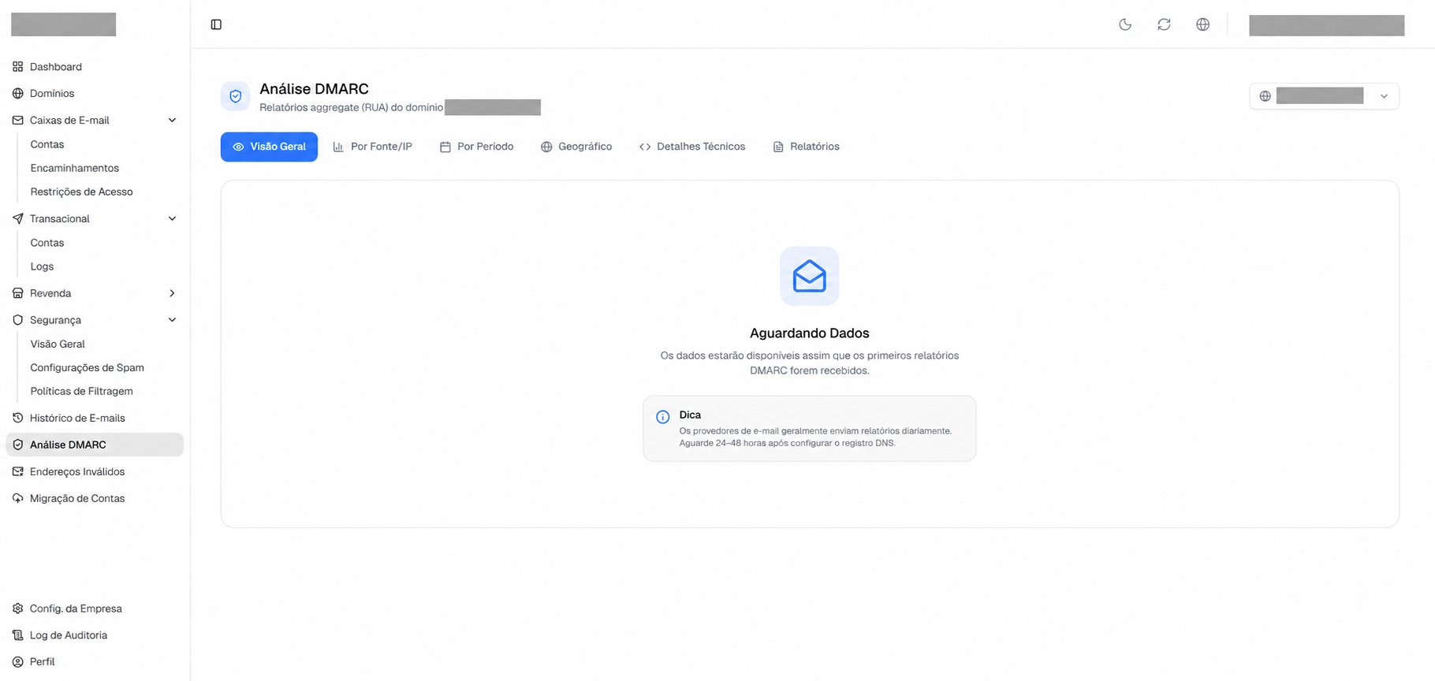Click the Dashboard grid icon
Image resolution: width=1435 pixels, height=681 pixels.
[x=18, y=67]
